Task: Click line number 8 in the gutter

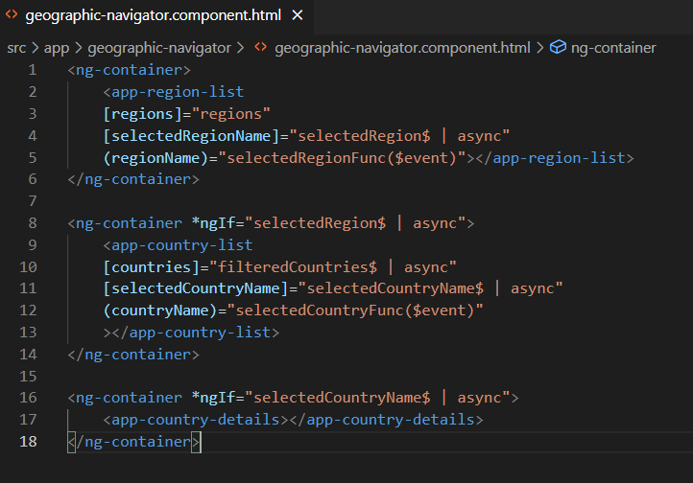Action: (x=33, y=223)
